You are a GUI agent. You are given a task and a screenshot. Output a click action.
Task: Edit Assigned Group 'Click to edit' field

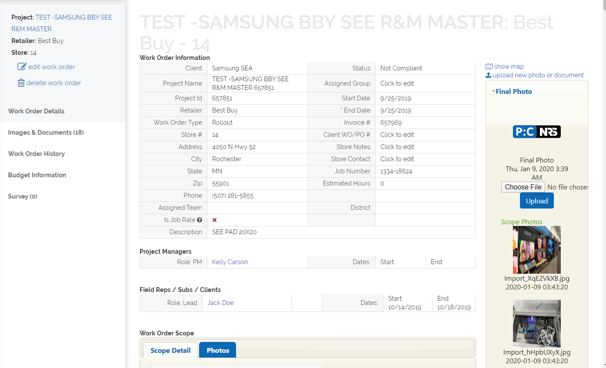coord(397,83)
